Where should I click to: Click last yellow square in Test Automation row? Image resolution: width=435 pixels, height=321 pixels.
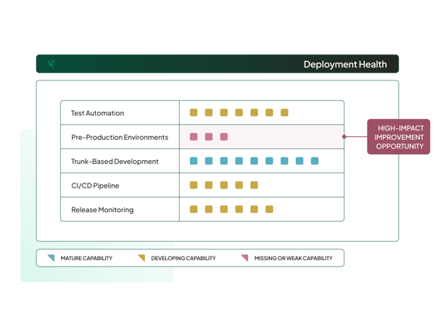point(284,112)
